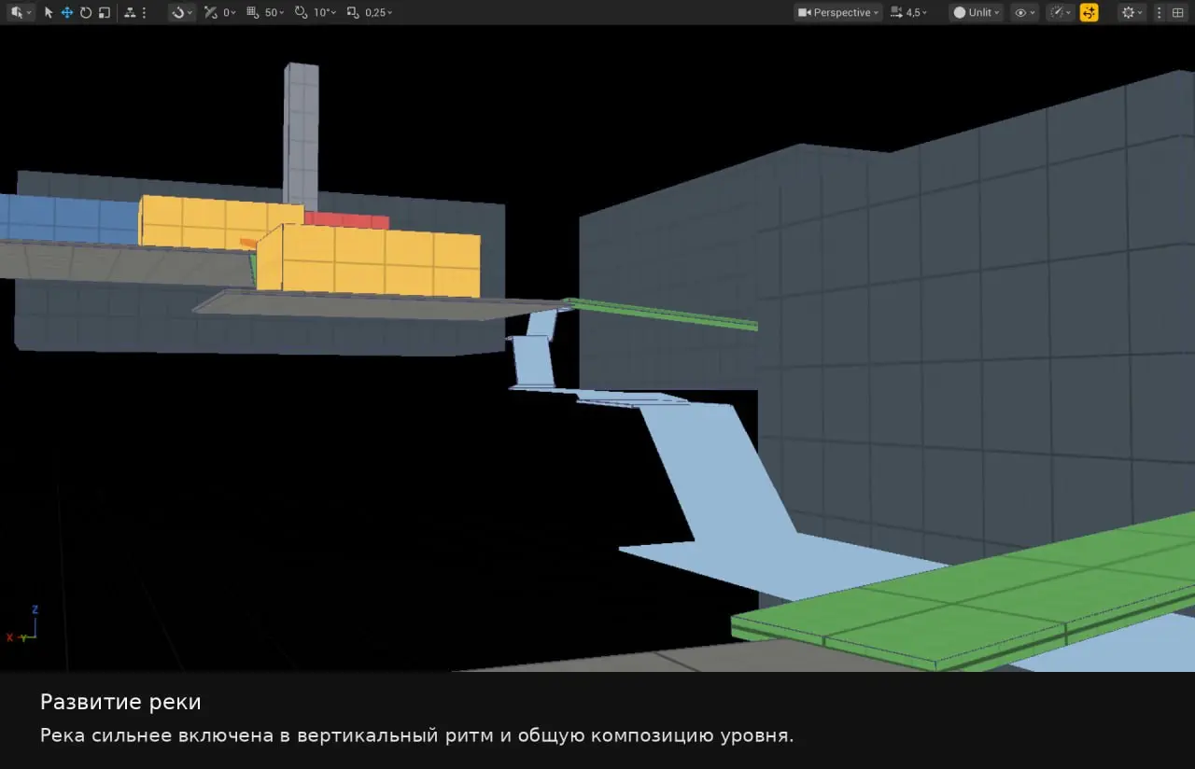This screenshot has height=769, width=1195.
Task: Open the Perspective viewport type menu
Action: 837,12
